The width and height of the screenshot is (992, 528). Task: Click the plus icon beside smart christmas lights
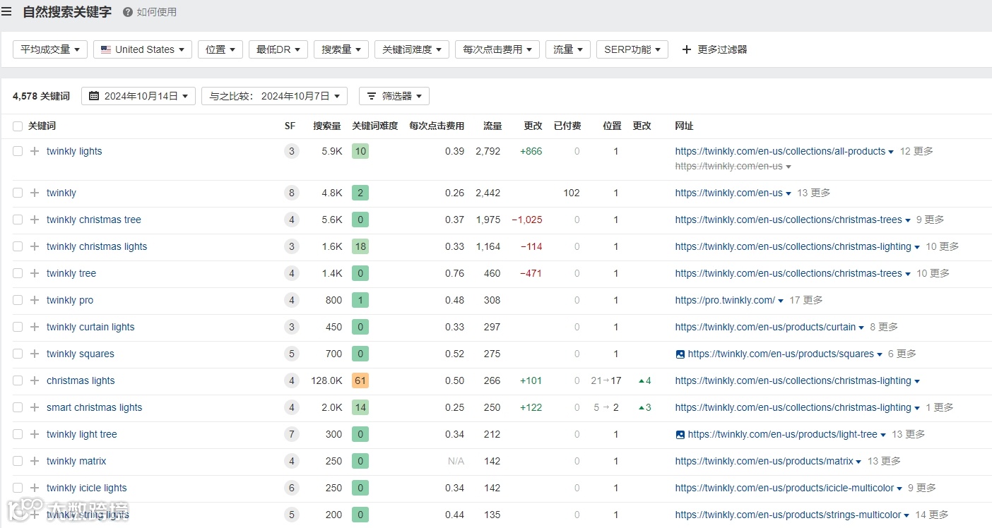click(x=35, y=407)
